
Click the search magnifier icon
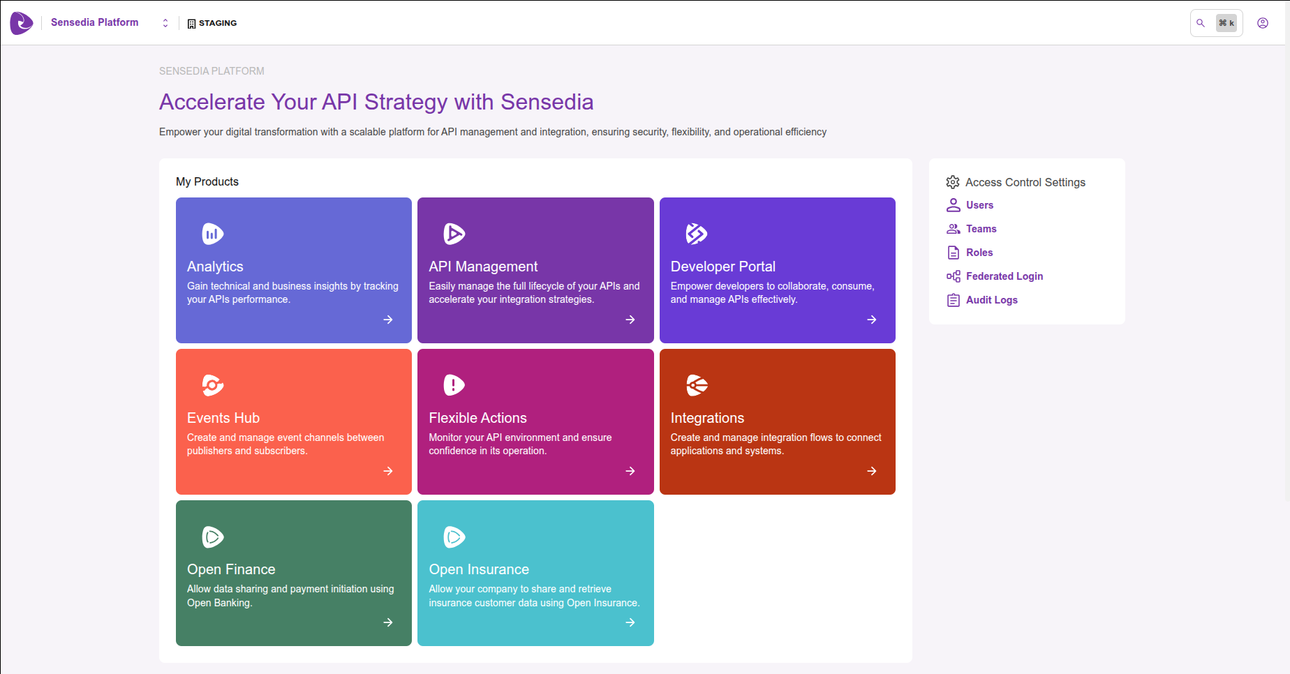point(1201,23)
